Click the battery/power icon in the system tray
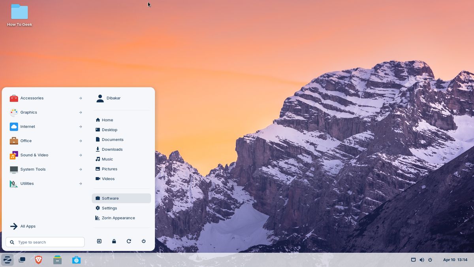The image size is (474, 267). pos(430,260)
